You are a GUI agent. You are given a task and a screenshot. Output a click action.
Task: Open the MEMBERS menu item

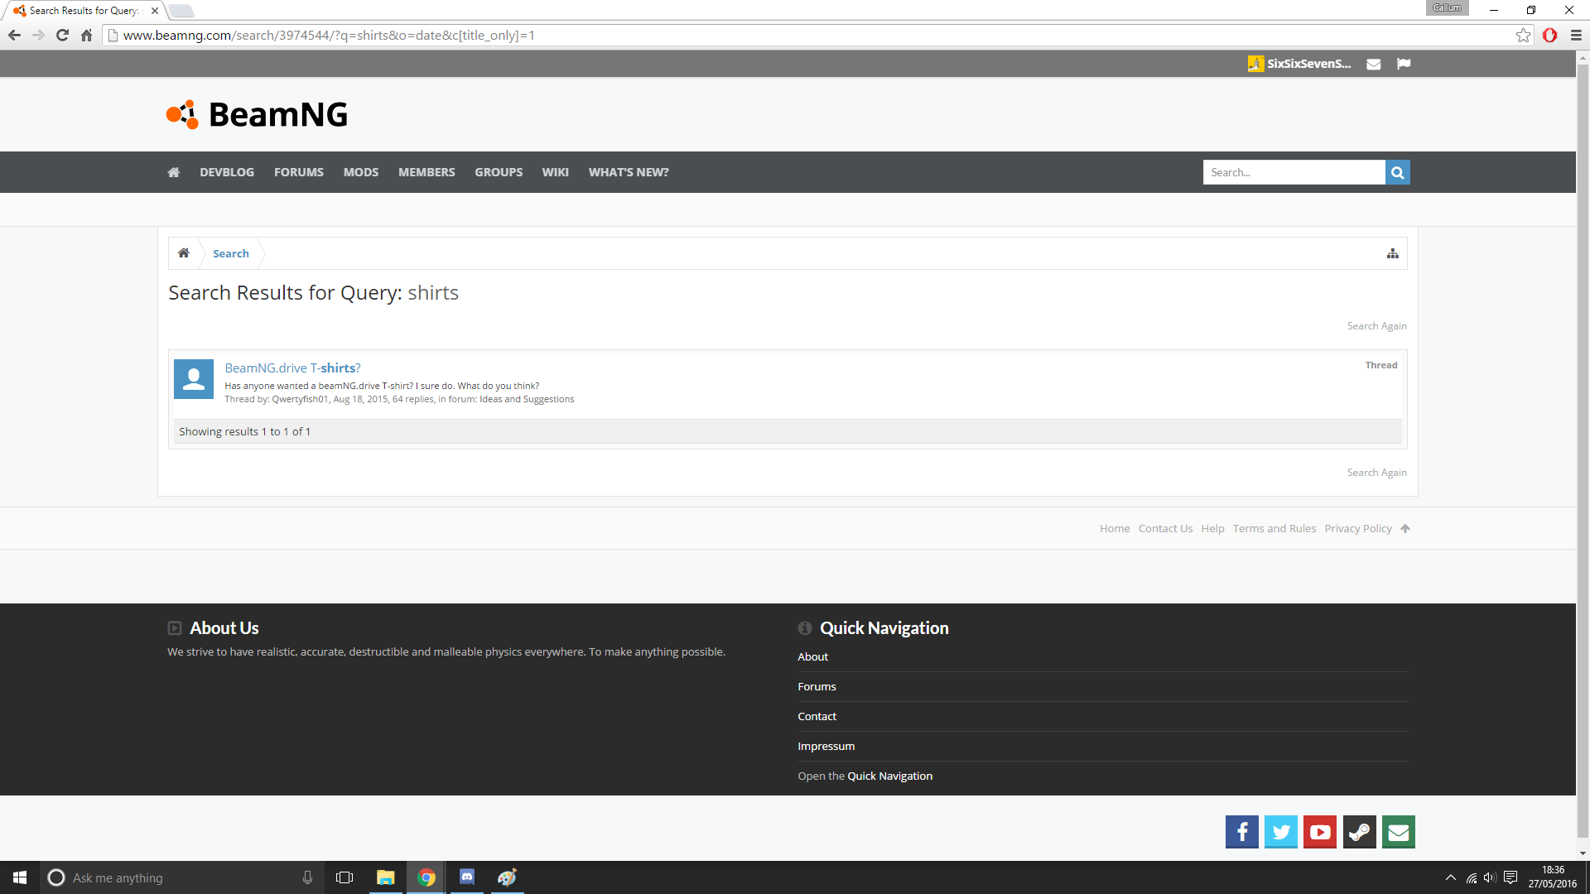point(426,172)
